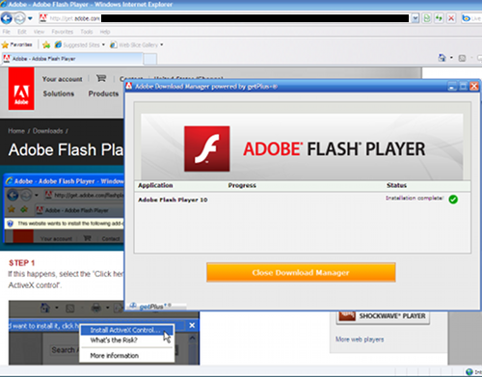Open the Web Slice Gallery link

click(x=134, y=44)
